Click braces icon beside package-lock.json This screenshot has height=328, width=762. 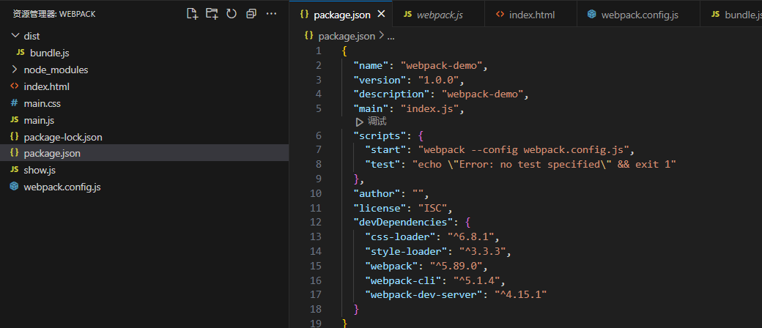[15, 137]
